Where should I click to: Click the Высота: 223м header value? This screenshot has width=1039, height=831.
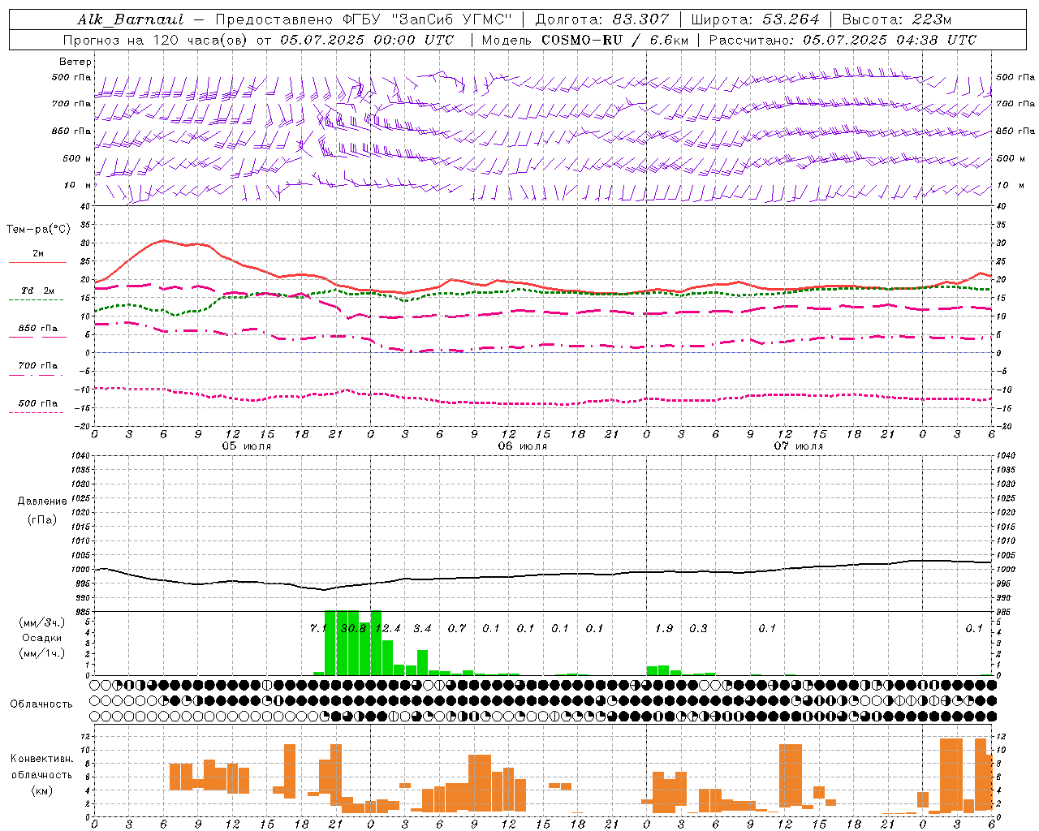pos(896,19)
